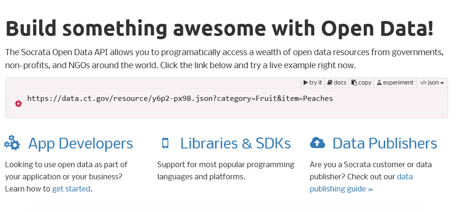This screenshot has width=464, height=212.
Task: Open the Libraries & SDKs heading link
Action: click(235, 143)
